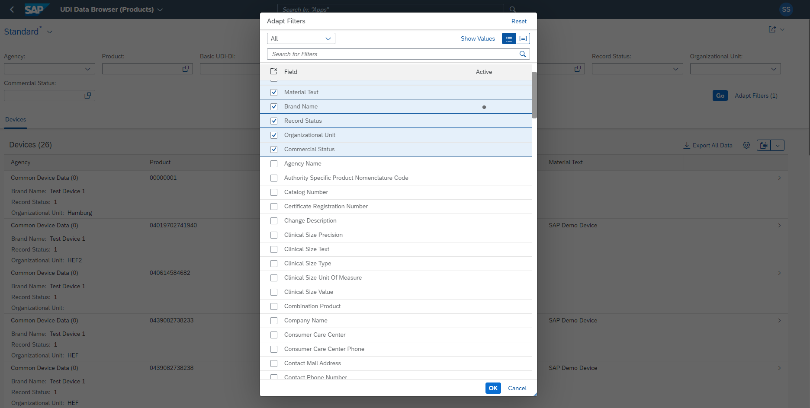The height and width of the screenshot is (408, 810).
Task: Select Contact Mail Address row
Action: tap(396, 363)
